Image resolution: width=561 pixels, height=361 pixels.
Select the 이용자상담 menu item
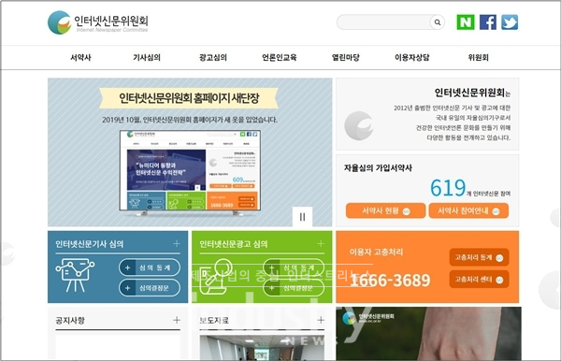point(411,57)
